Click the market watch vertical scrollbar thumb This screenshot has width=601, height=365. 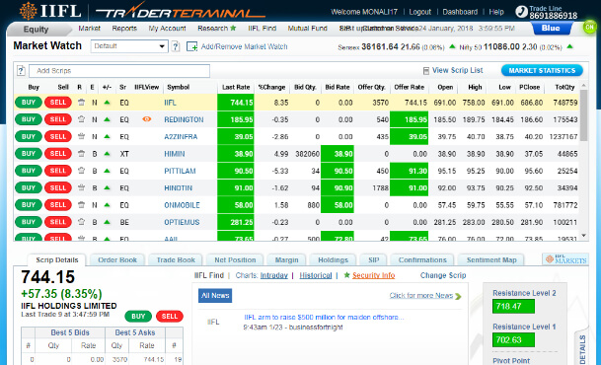point(584,115)
